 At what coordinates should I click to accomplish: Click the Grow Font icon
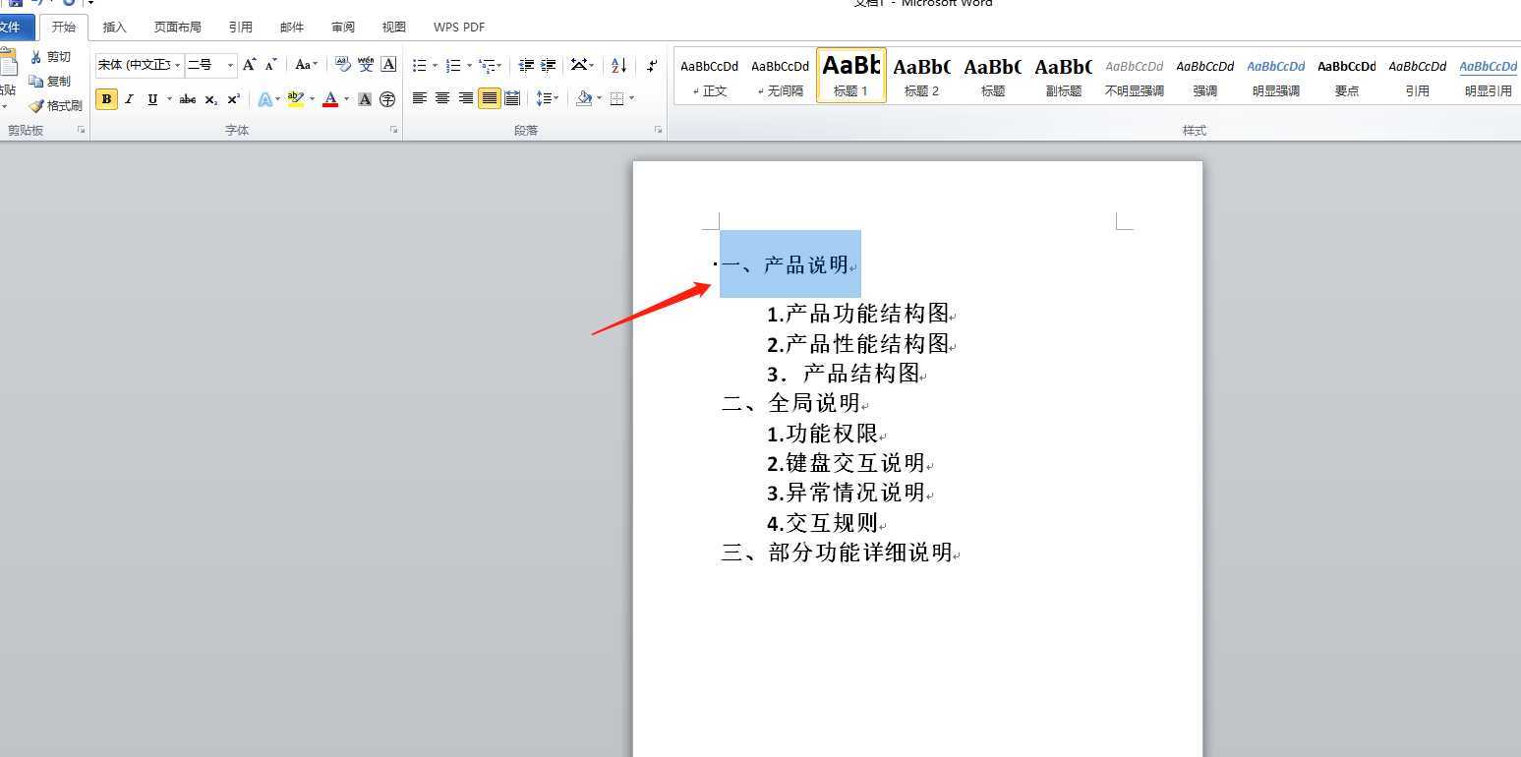250,65
